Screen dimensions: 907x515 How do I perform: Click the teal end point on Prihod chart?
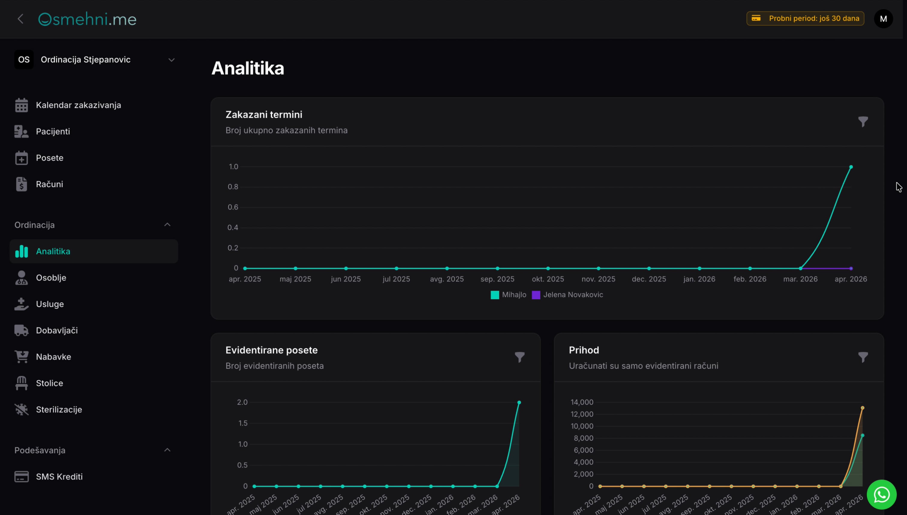coord(862,436)
